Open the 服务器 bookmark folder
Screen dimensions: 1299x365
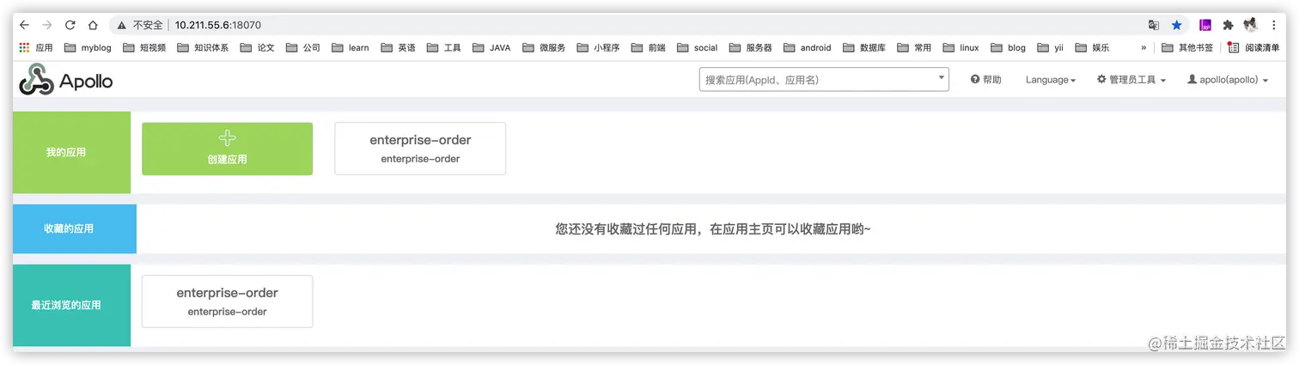751,48
